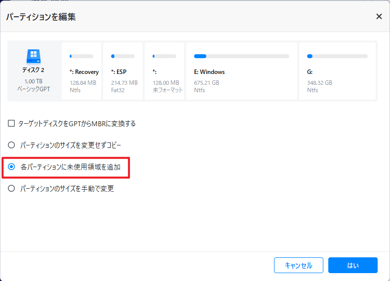Click the パーティションを編集 title text
390x281 pixels.
(x=41, y=17)
